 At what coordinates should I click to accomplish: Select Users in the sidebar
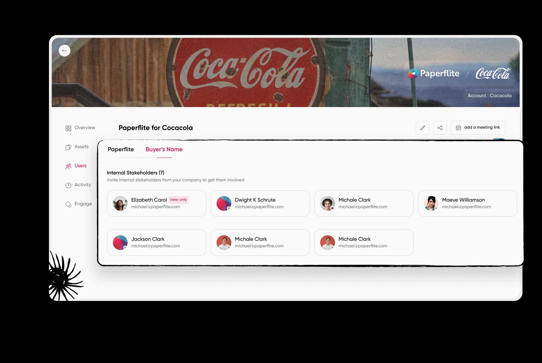76,166
